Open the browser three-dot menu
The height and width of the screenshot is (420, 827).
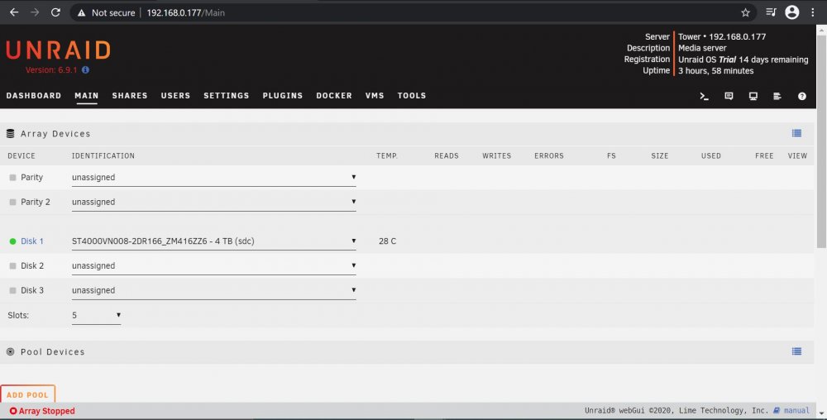point(813,12)
